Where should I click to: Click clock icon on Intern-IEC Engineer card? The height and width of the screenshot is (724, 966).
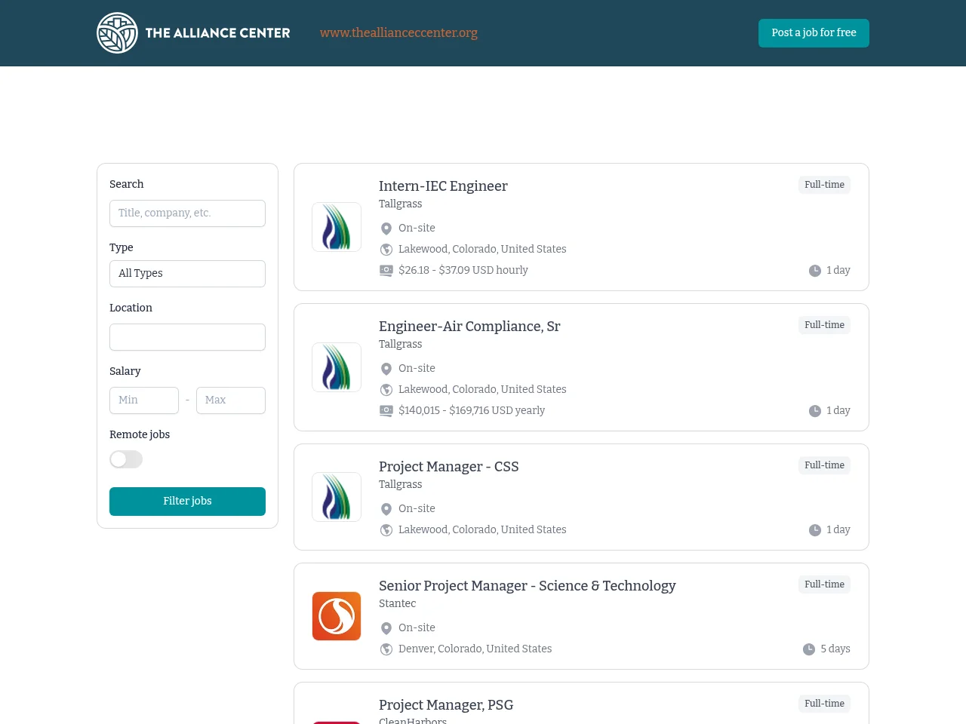(x=815, y=271)
